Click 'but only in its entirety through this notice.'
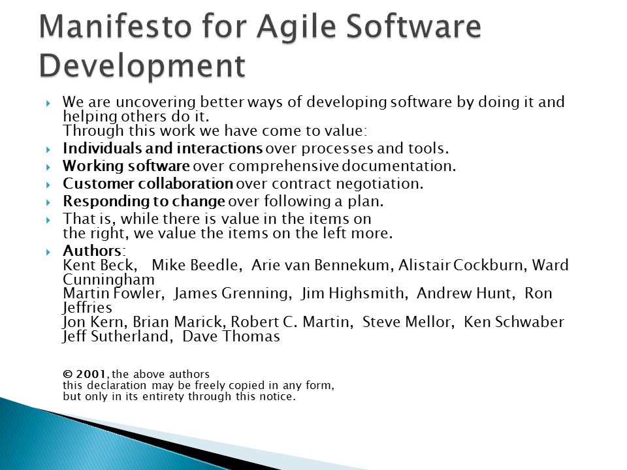This screenshot has height=470, width=627. click(x=179, y=397)
